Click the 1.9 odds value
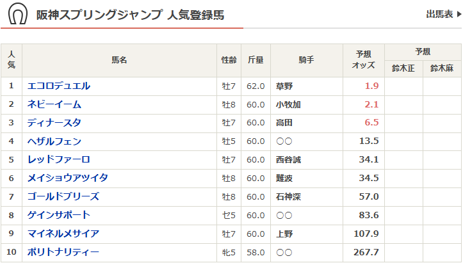Viewport: 463px width, 263px height. point(371,86)
